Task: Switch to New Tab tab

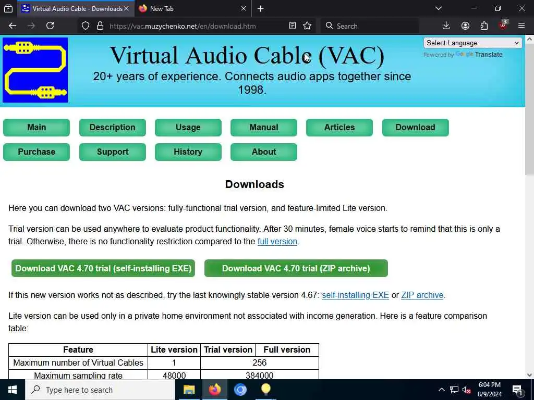Action: click(193, 8)
